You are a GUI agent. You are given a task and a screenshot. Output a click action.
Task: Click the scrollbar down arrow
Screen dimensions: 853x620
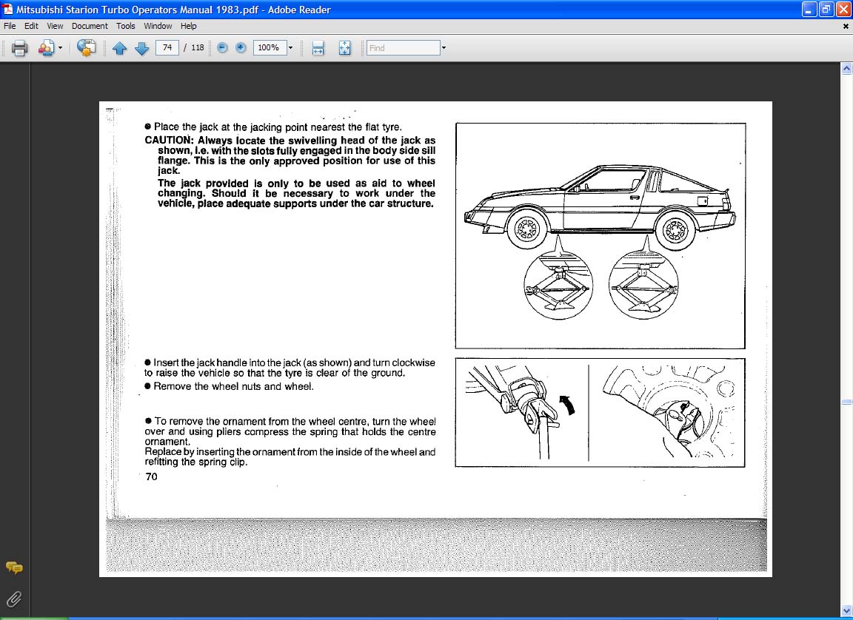(846, 611)
